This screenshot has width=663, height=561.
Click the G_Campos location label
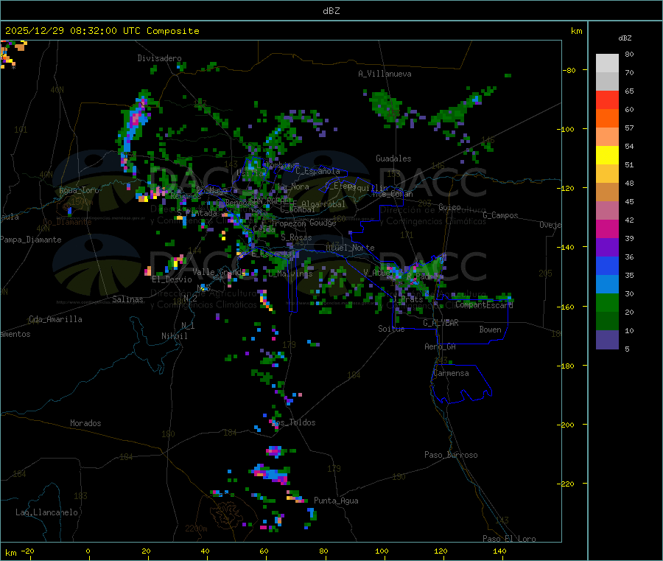point(501,215)
